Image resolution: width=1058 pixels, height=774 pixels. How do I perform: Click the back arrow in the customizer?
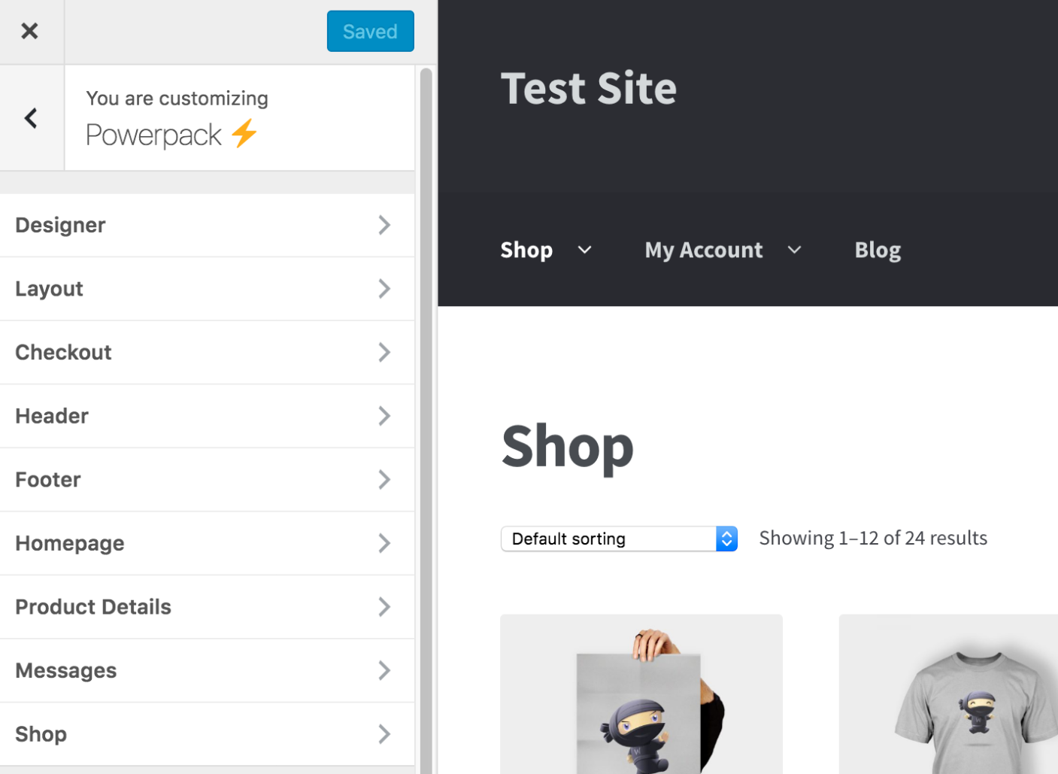(31, 117)
